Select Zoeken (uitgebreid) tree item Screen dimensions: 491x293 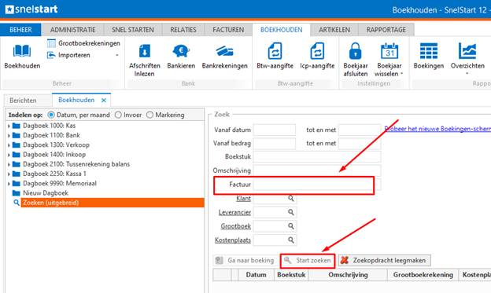(113, 203)
